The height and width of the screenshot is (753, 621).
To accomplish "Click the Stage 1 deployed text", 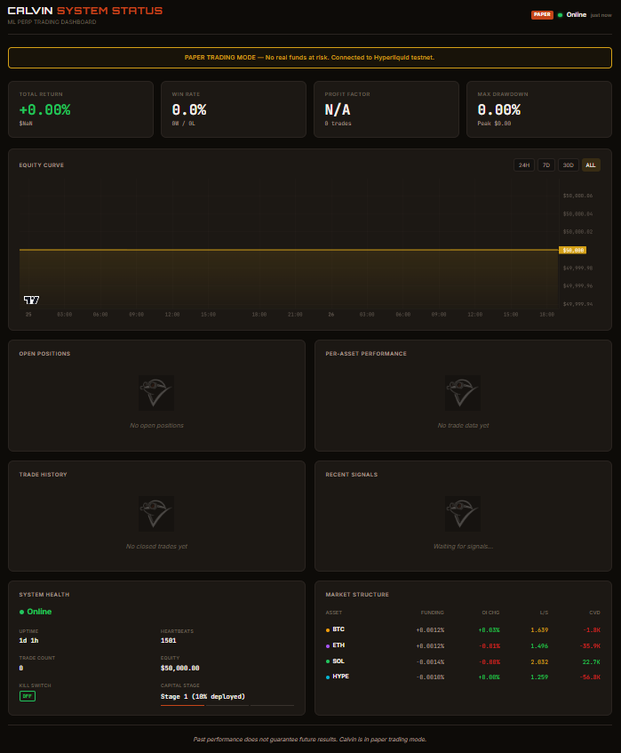I will click(x=203, y=696).
